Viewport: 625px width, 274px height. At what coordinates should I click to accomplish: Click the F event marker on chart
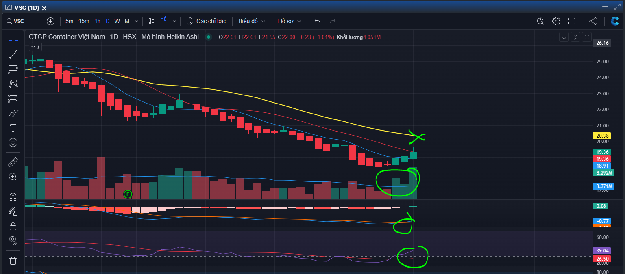coord(127,194)
